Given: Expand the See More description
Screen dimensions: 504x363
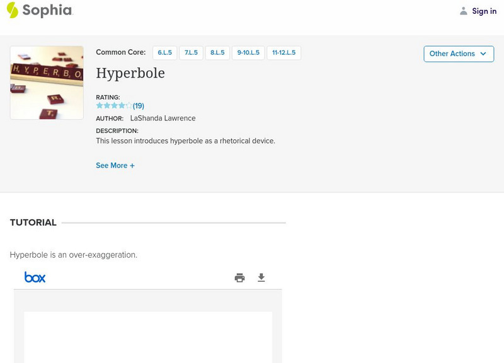Looking at the screenshot, I should click(115, 166).
